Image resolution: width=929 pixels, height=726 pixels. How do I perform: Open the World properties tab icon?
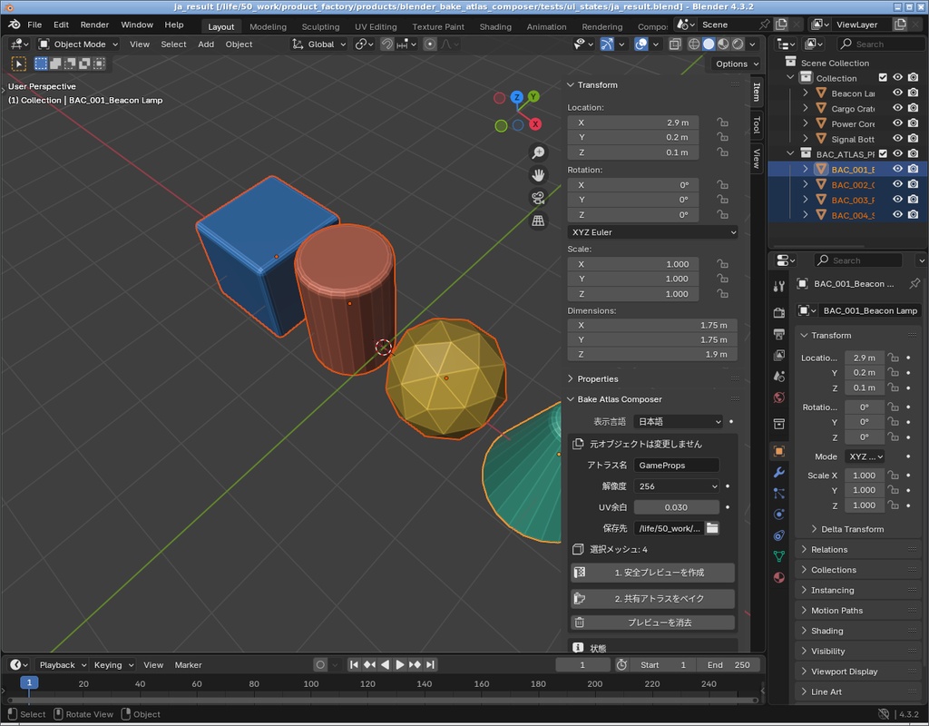coord(779,397)
